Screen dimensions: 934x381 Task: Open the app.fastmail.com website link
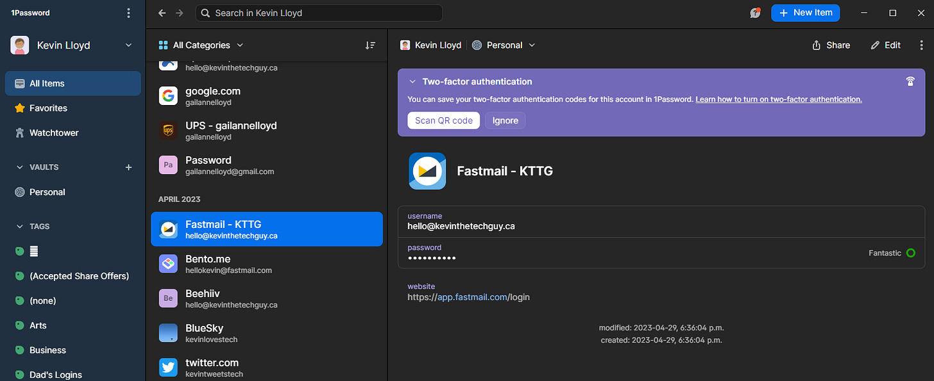tap(472, 297)
